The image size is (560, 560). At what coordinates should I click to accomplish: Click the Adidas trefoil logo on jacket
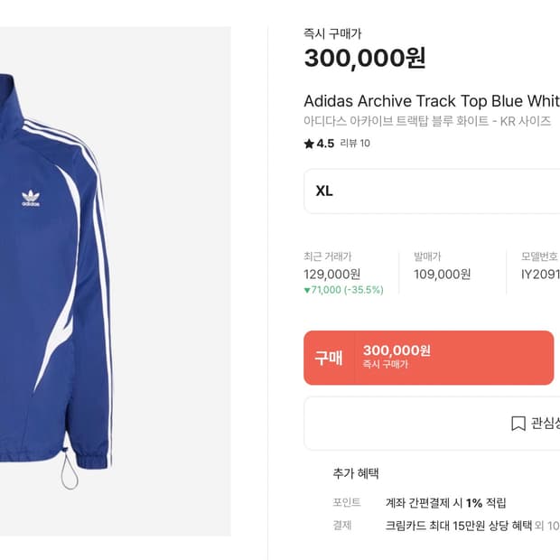click(x=32, y=199)
